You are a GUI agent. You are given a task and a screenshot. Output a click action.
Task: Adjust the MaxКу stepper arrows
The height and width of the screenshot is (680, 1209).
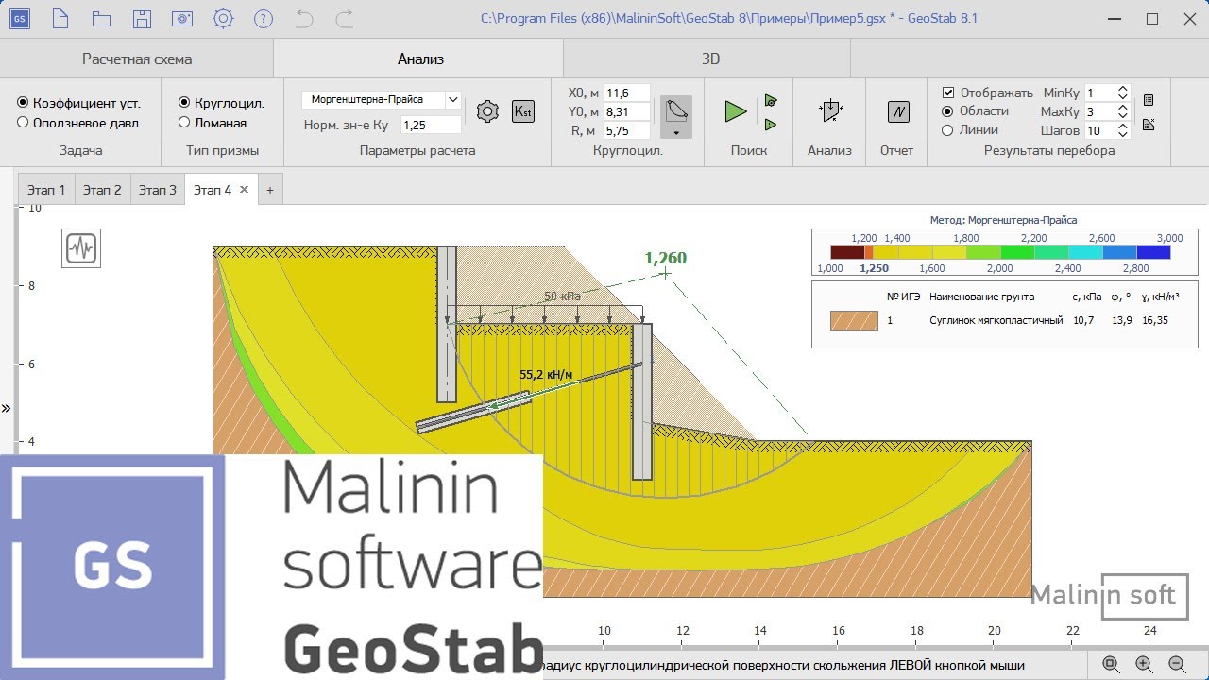point(1122,111)
